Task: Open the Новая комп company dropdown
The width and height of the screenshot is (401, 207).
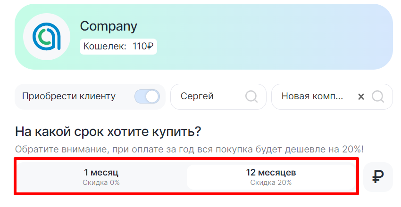Action: pos(312,96)
